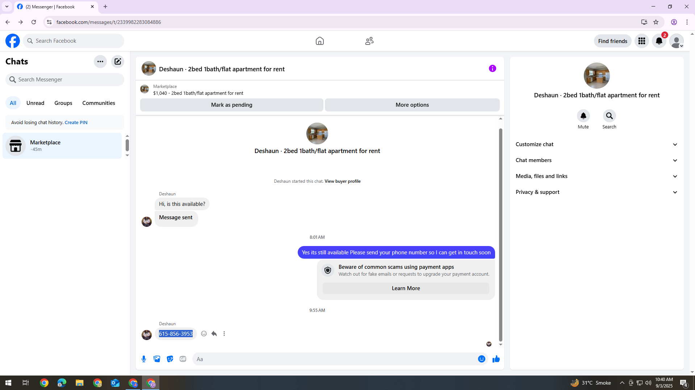Viewport: 695px width, 390px height.
Task: Record a voice clip
Action: pos(144,359)
